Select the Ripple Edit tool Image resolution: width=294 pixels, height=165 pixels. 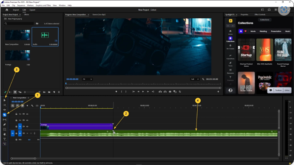coord(5,110)
